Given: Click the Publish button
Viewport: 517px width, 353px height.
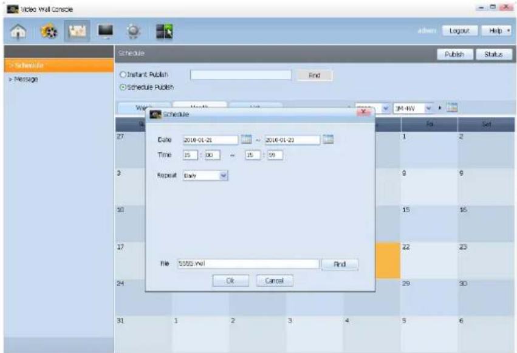Looking at the screenshot, I should 454,55.
